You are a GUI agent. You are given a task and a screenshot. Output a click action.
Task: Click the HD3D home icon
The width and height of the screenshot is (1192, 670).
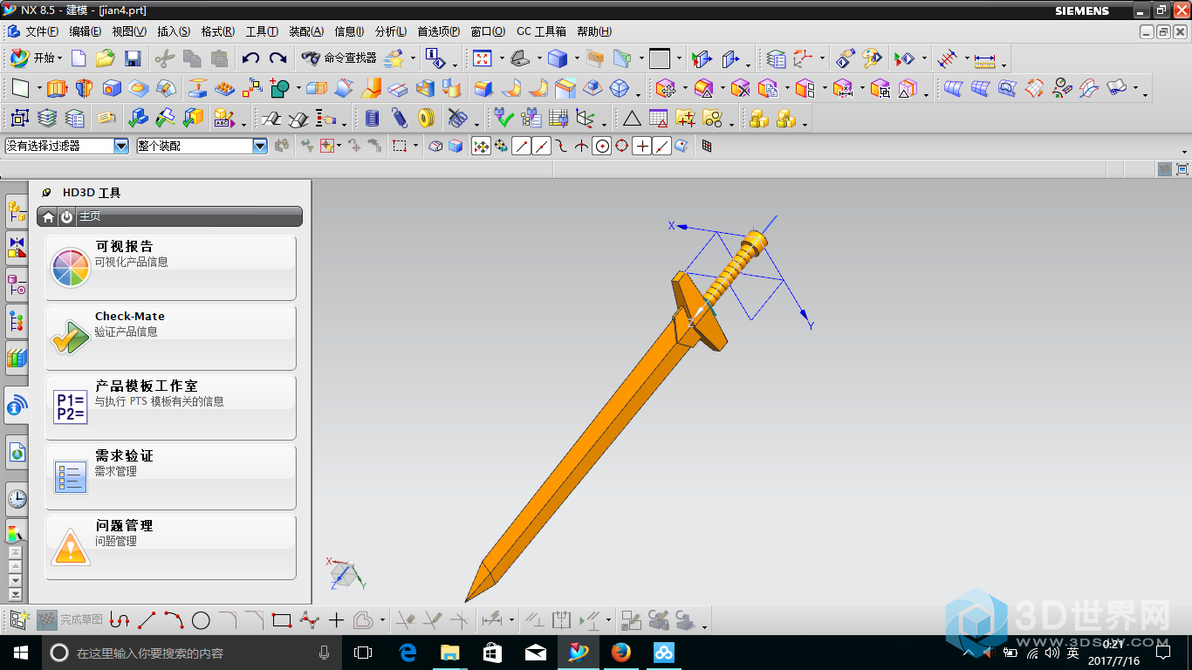pos(49,216)
